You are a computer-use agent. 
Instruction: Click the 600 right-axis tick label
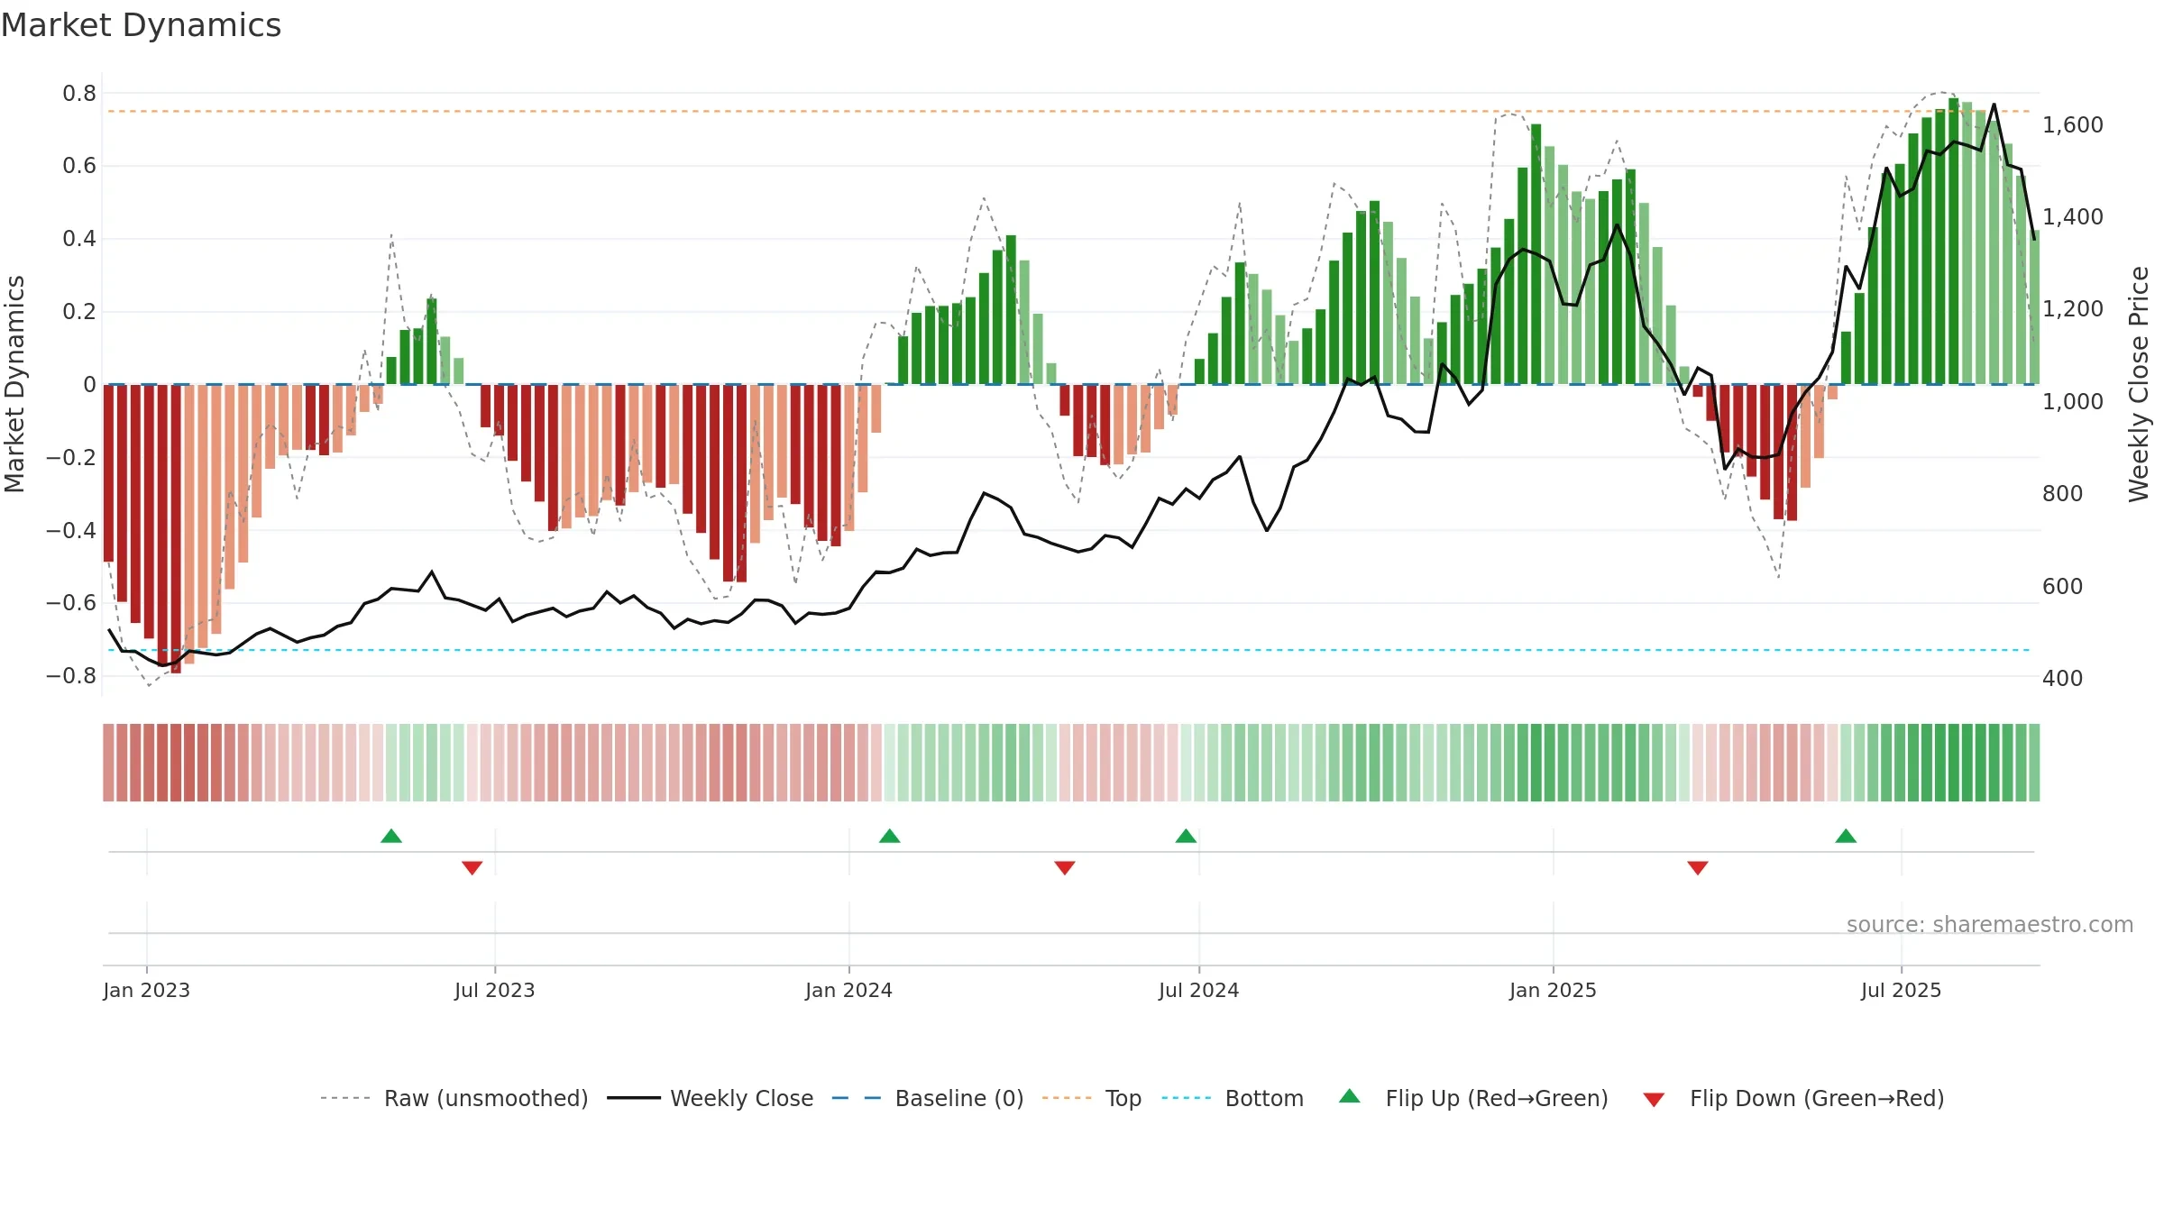(x=2062, y=587)
